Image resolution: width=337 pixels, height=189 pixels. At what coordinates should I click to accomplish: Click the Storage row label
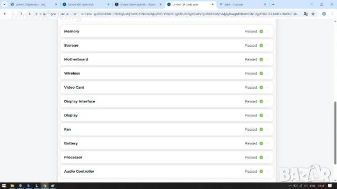coord(71,46)
